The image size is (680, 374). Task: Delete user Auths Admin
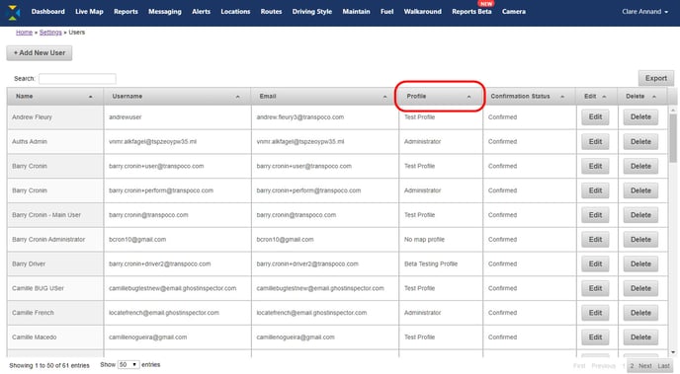click(640, 141)
